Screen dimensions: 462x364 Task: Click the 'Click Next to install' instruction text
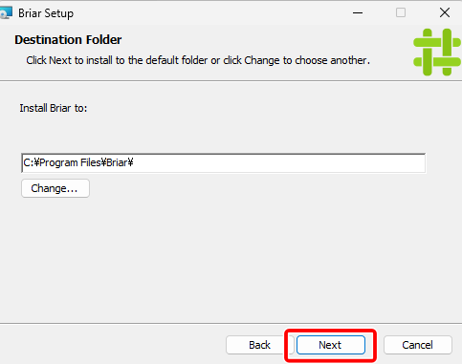198,60
